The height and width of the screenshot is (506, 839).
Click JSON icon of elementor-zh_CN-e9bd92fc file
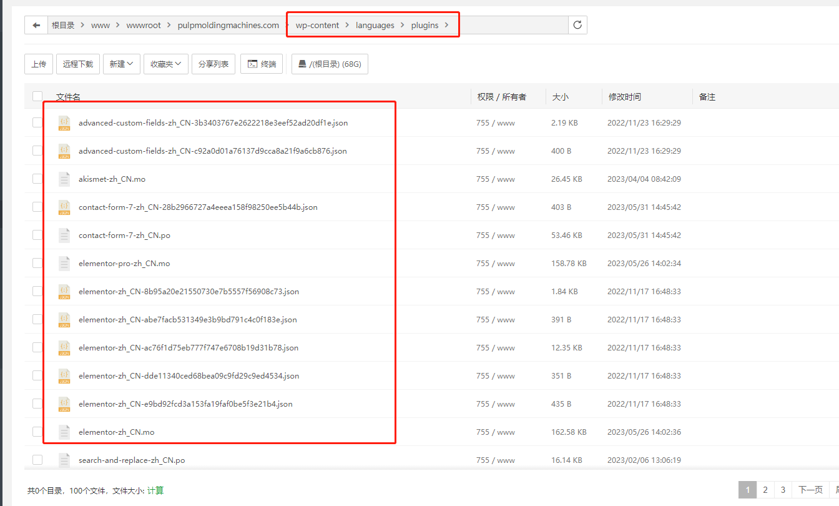[64, 404]
